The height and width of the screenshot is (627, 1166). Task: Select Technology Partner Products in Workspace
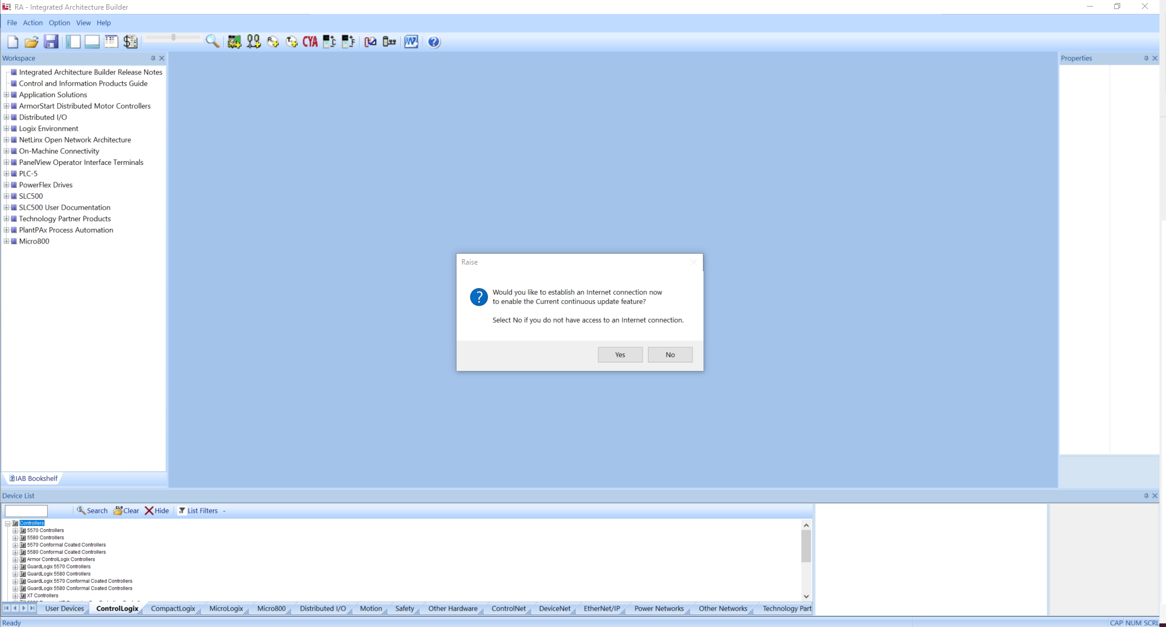65,219
